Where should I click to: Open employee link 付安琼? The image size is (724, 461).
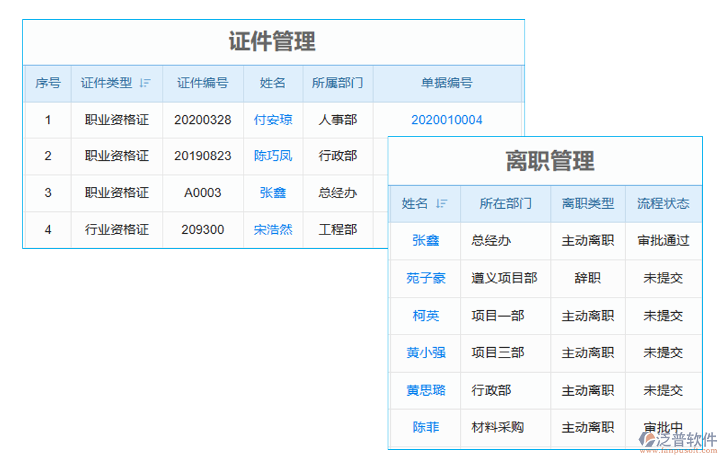point(272,120)
